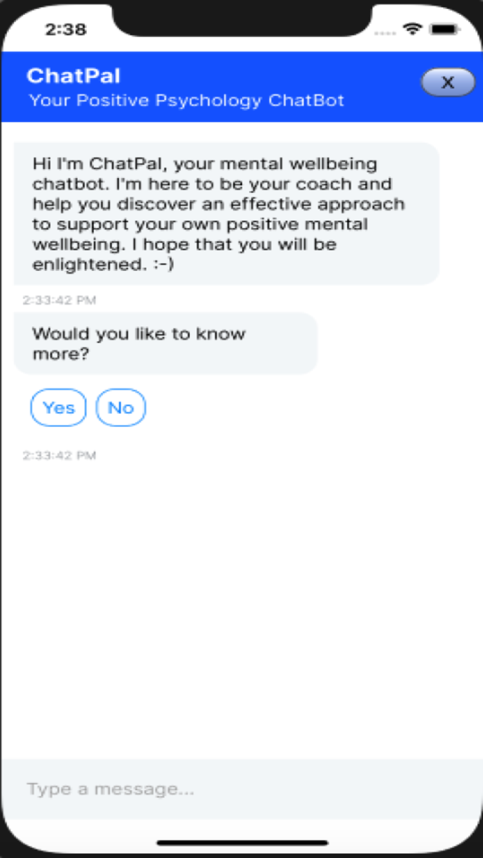Screen dimensions: 483x858
Task: Select the X button in the header
Action: 448,82
